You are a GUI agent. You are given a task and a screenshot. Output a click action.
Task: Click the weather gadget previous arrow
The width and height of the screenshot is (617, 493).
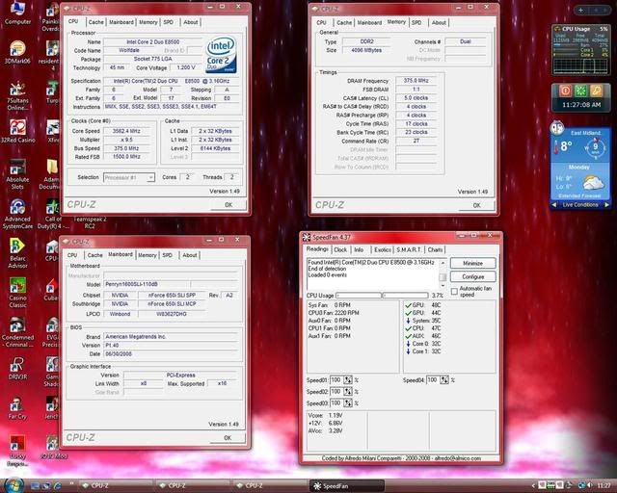coord(554,205)
